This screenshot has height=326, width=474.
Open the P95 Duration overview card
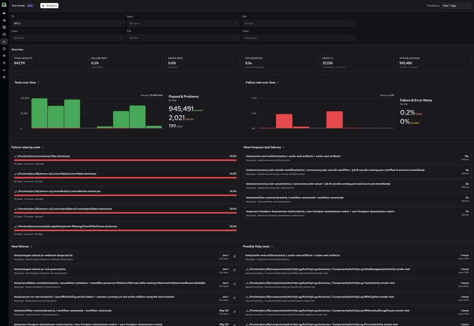280,63
